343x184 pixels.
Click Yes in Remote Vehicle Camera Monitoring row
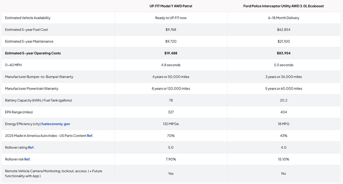pos(171,173)
